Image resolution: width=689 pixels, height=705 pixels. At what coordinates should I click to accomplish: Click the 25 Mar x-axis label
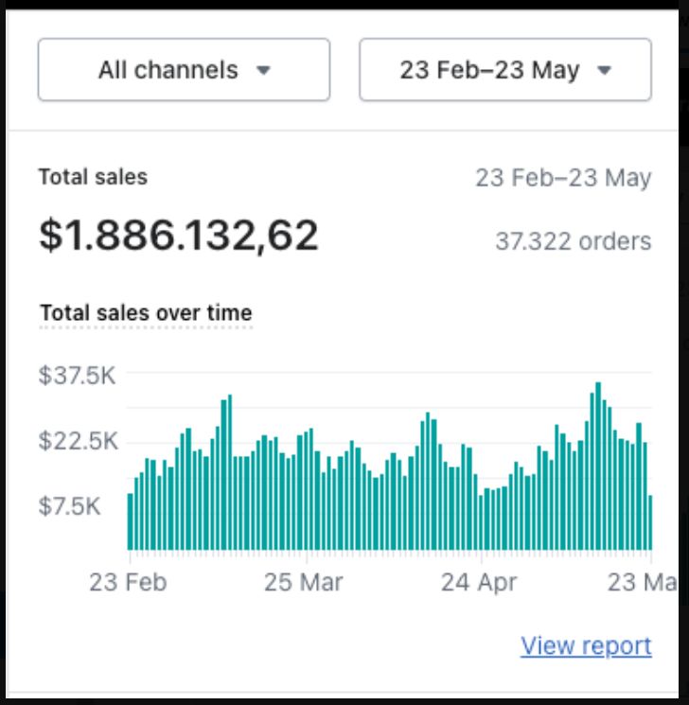304,582
